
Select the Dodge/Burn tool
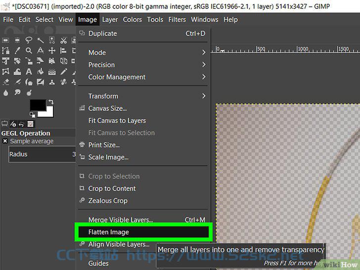(29, 92)
